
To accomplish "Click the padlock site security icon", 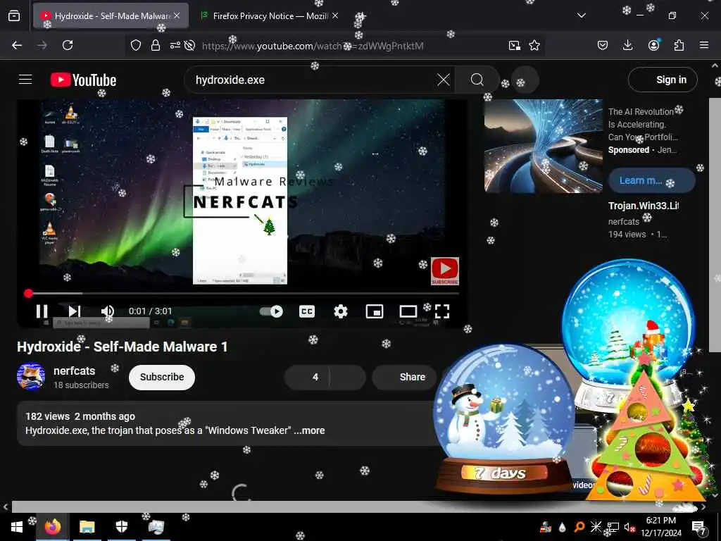I will click(156, 45).
